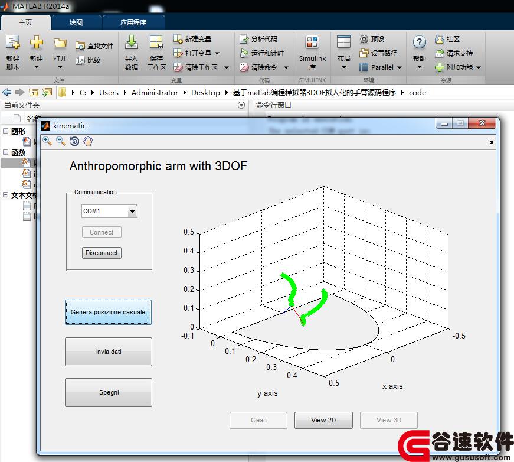Click the Command Window (命令行窗口) title

click(273, 105)
